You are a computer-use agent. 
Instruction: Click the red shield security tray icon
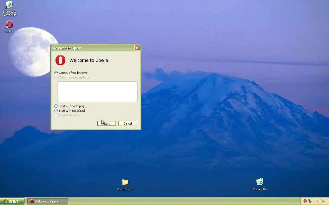pos(305,201)
